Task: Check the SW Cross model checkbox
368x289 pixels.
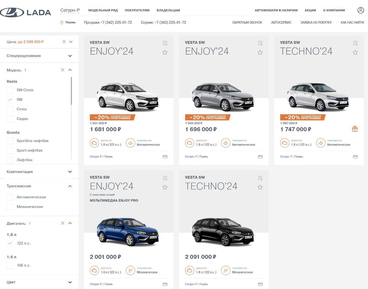Action: coord(10,90)
